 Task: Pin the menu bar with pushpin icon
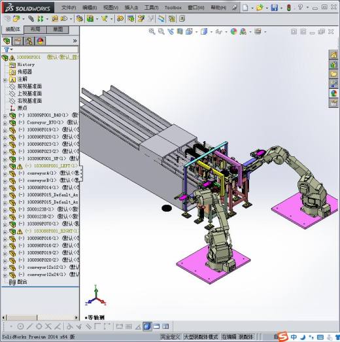tap(235, 8)
